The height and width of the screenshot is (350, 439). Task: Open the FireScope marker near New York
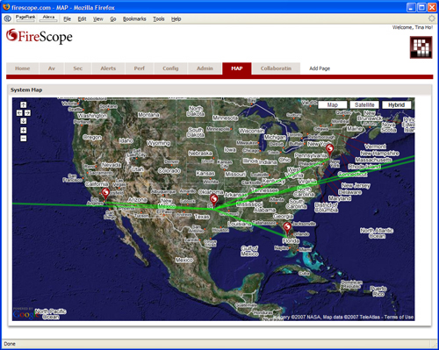click(x=329, y=150)
